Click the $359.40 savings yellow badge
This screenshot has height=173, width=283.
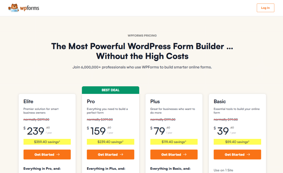click(x=47, y=142)
